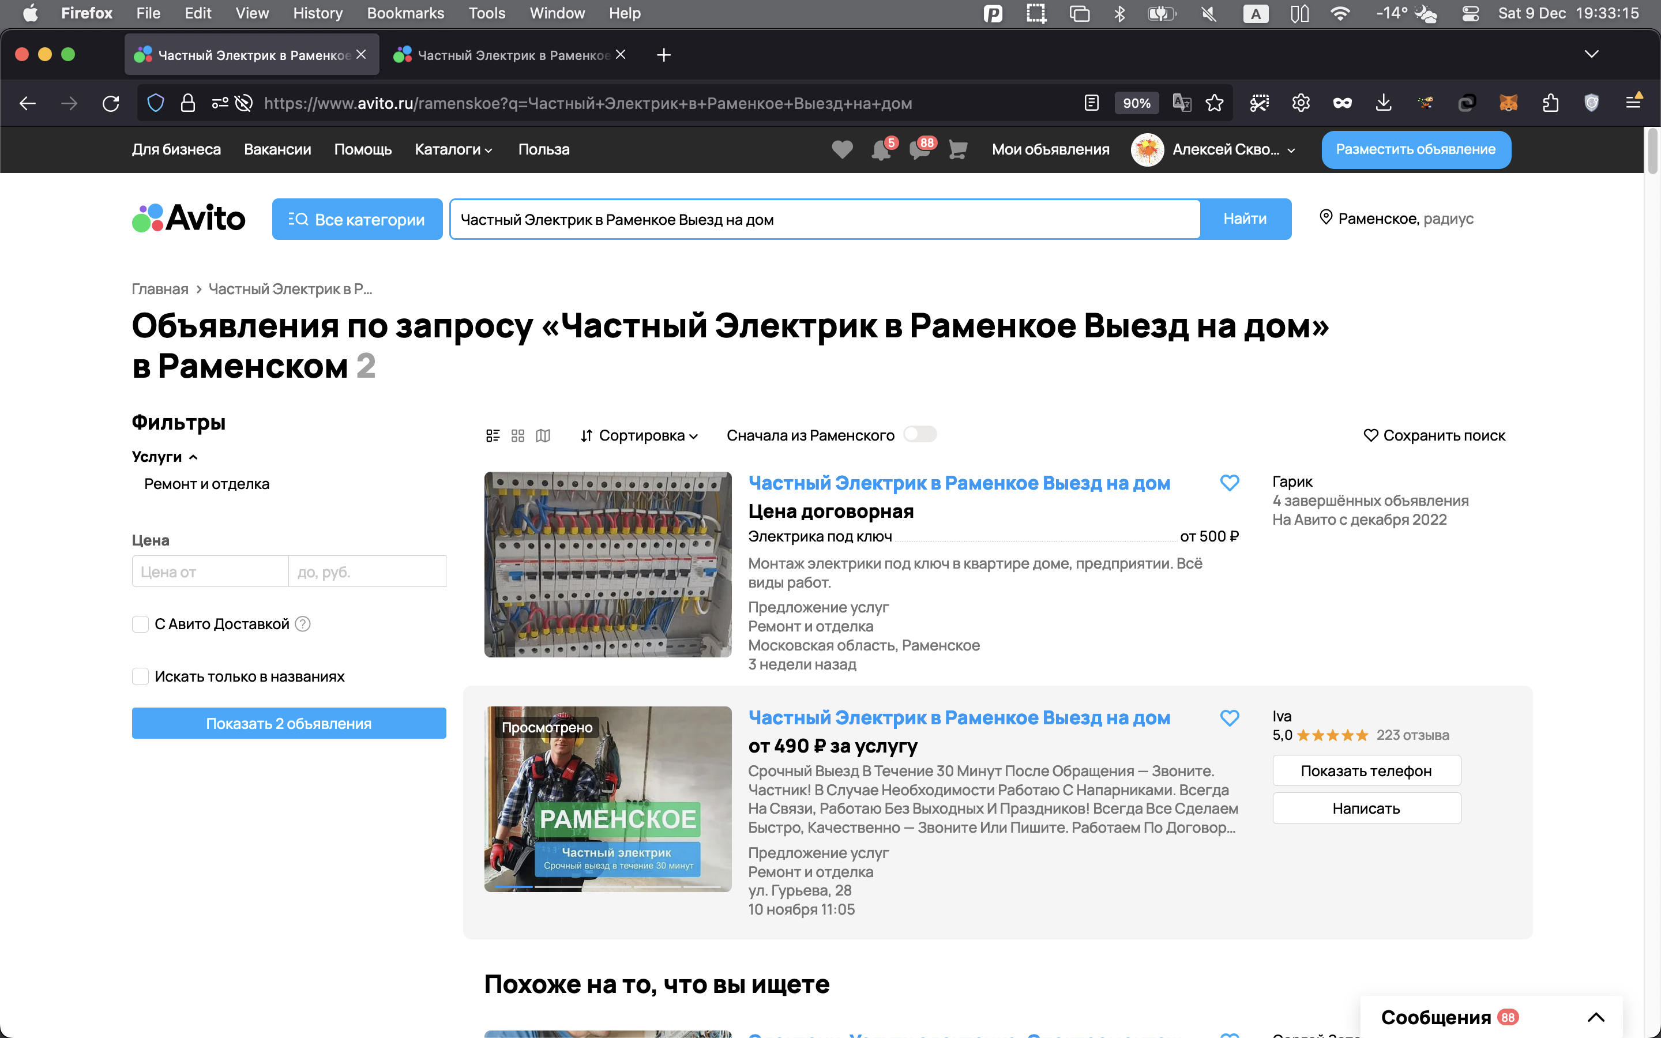Toggle the Сначала из Раменского switch
This screenshot has width=1661, height=1038.
point(920,435)
